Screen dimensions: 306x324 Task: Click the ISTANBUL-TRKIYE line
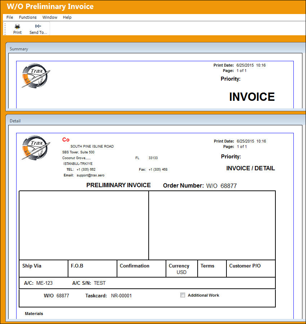pos(78,164)
